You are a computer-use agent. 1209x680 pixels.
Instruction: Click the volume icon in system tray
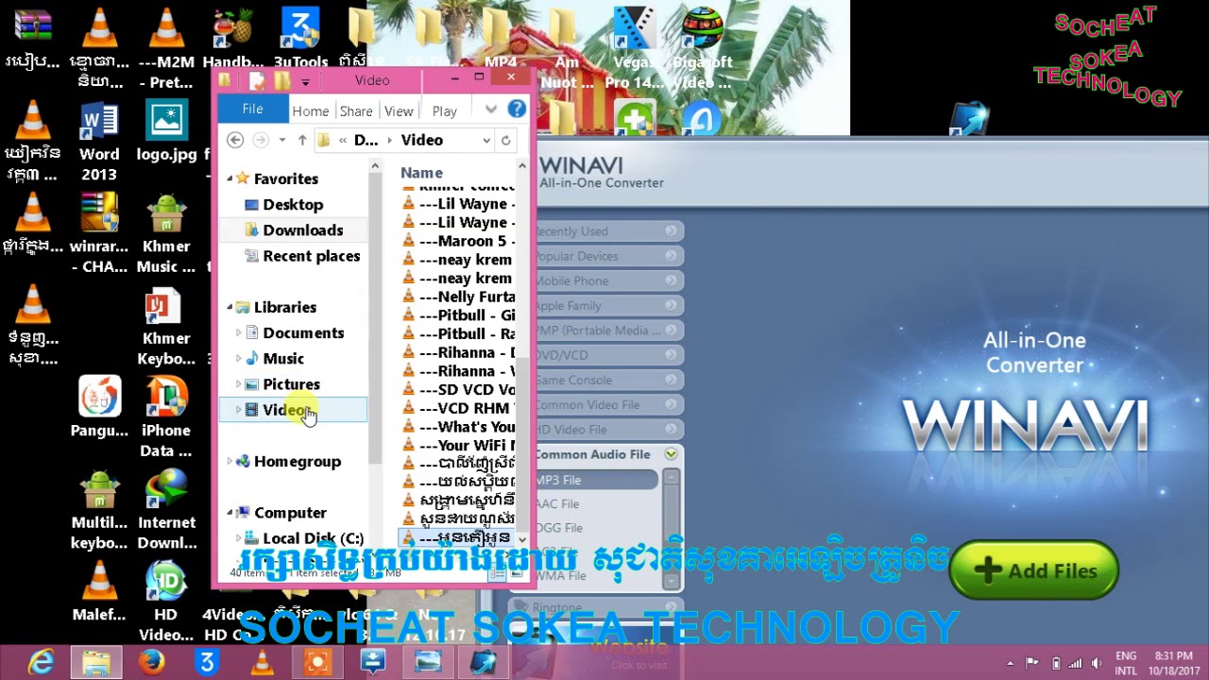coord(1097,663)
